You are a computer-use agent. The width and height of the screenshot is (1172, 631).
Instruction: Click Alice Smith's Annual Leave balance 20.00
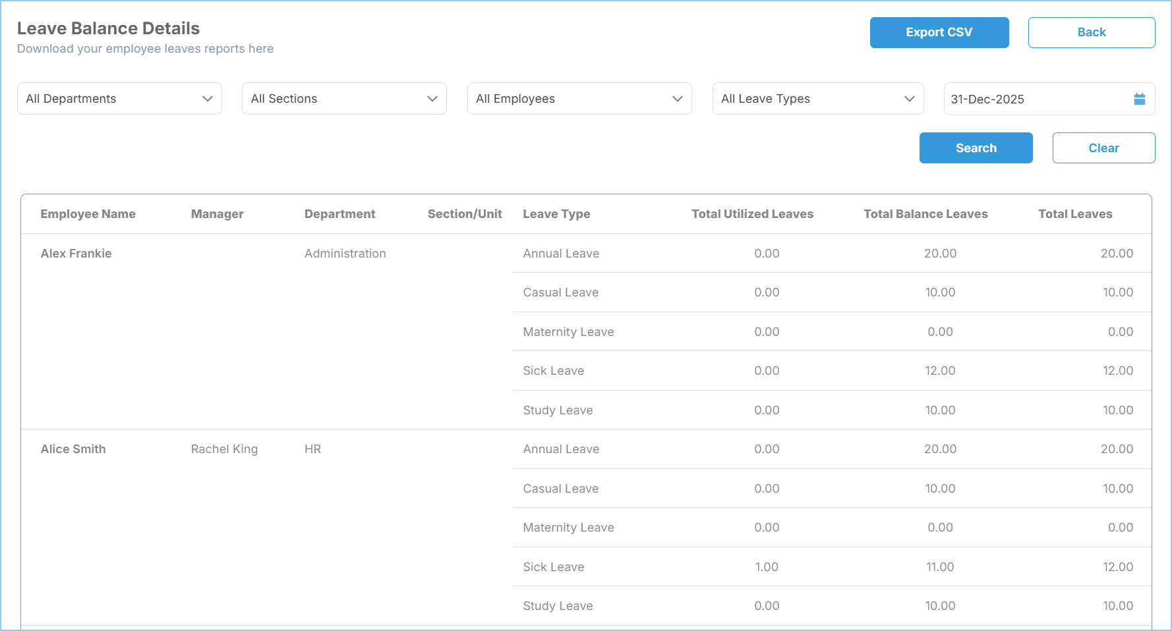point(940,449)
